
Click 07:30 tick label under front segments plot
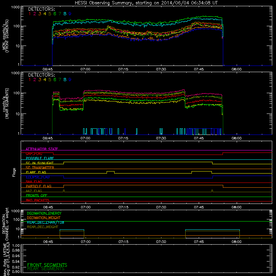point(161,69)
